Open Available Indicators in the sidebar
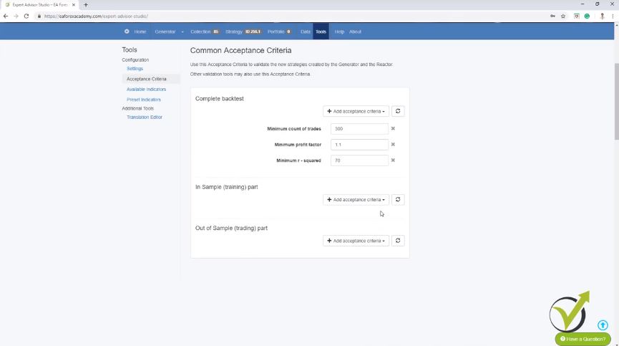Image resolution: width=619 pixels, height=346 pixels. tap(146, 90)
